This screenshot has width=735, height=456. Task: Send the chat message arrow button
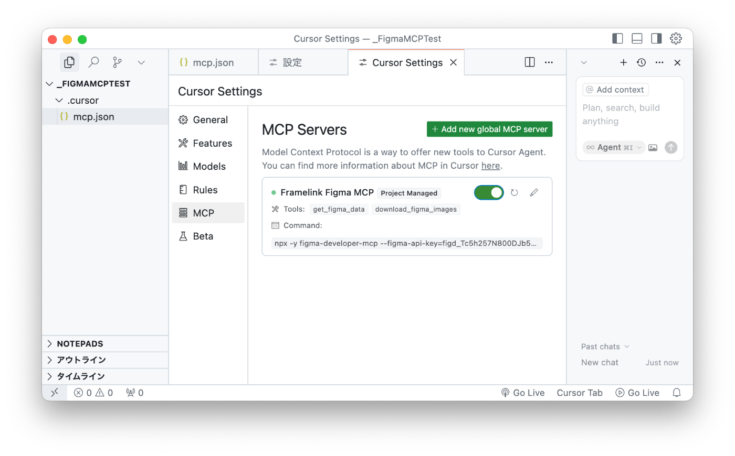point(671,147)
